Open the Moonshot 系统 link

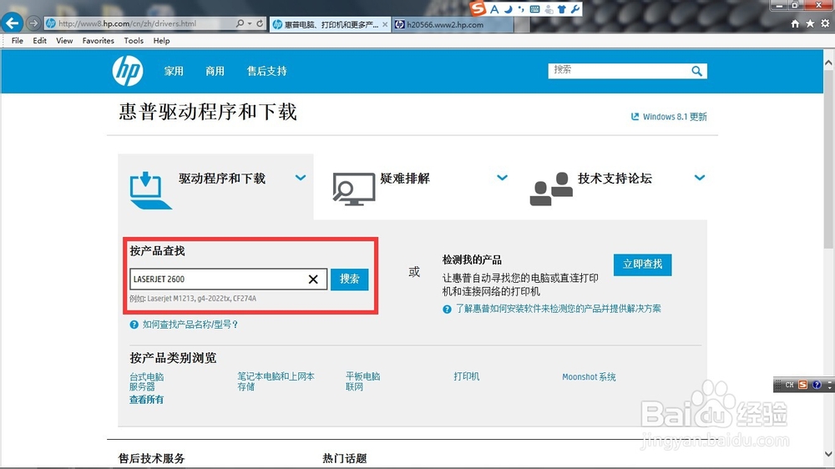(x=589, y=377)
